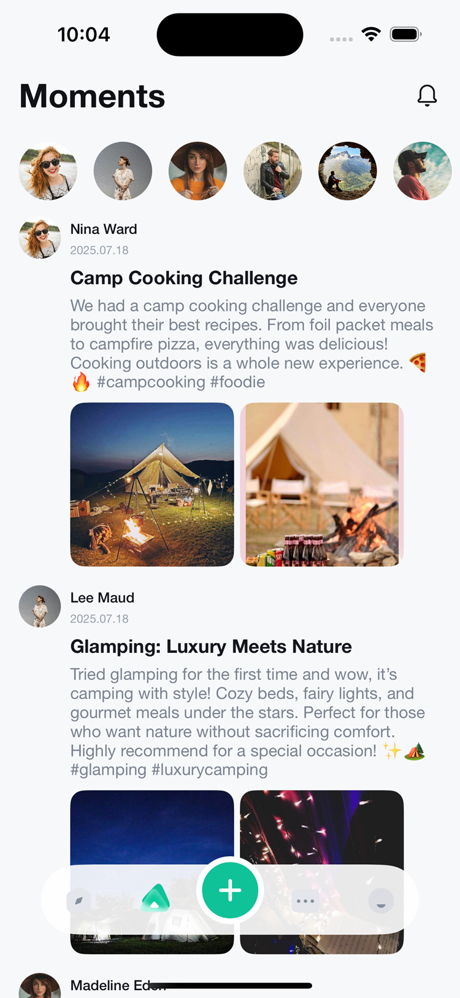Tap Nina Ward's post avatar
The image size is (460, 998).
[x=40, y=238]
